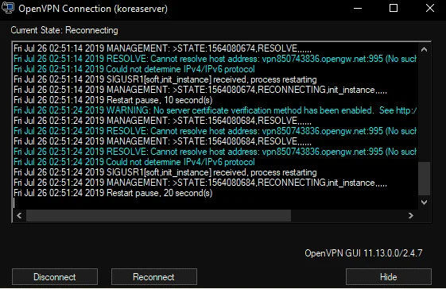Click the 02:51:14 SIGUSR1 process restarting line

pos(165,79)
